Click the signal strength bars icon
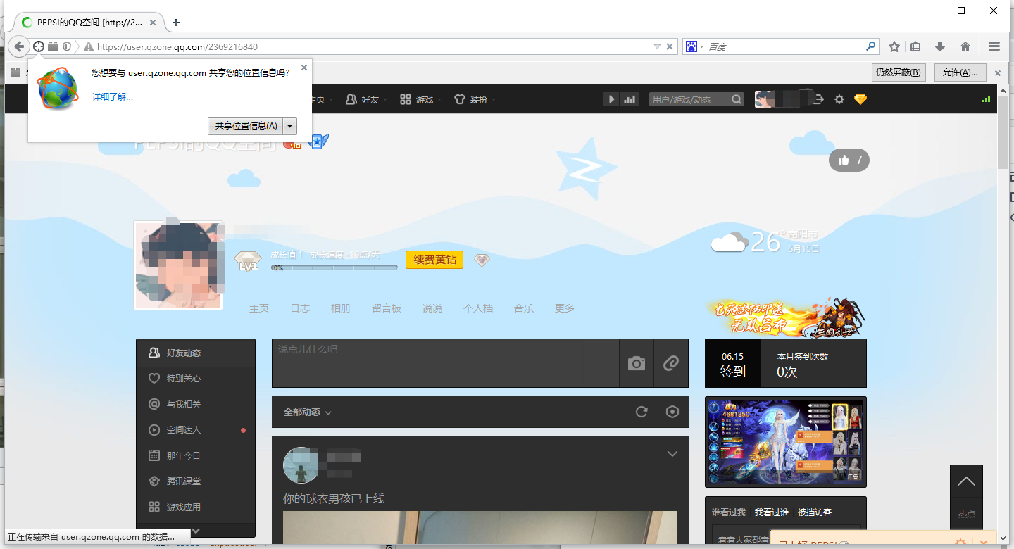Screen dimensions: 1014x549 [x=629, y=99]
